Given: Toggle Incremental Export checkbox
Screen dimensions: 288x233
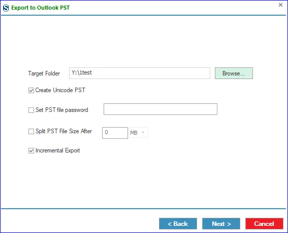Looking at the screenshot, I should [x=31, y=151].
